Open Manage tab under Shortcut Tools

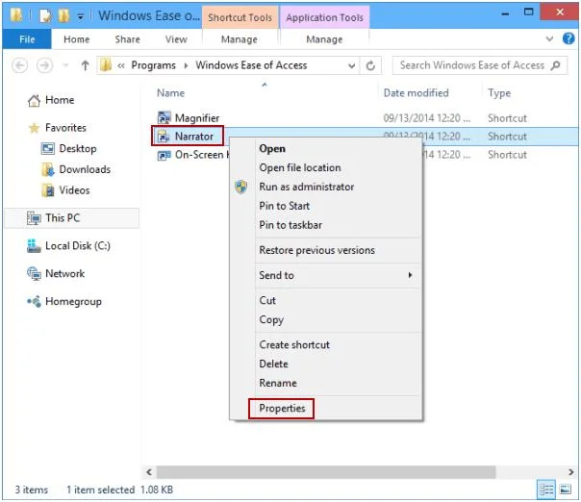(240, 39)
